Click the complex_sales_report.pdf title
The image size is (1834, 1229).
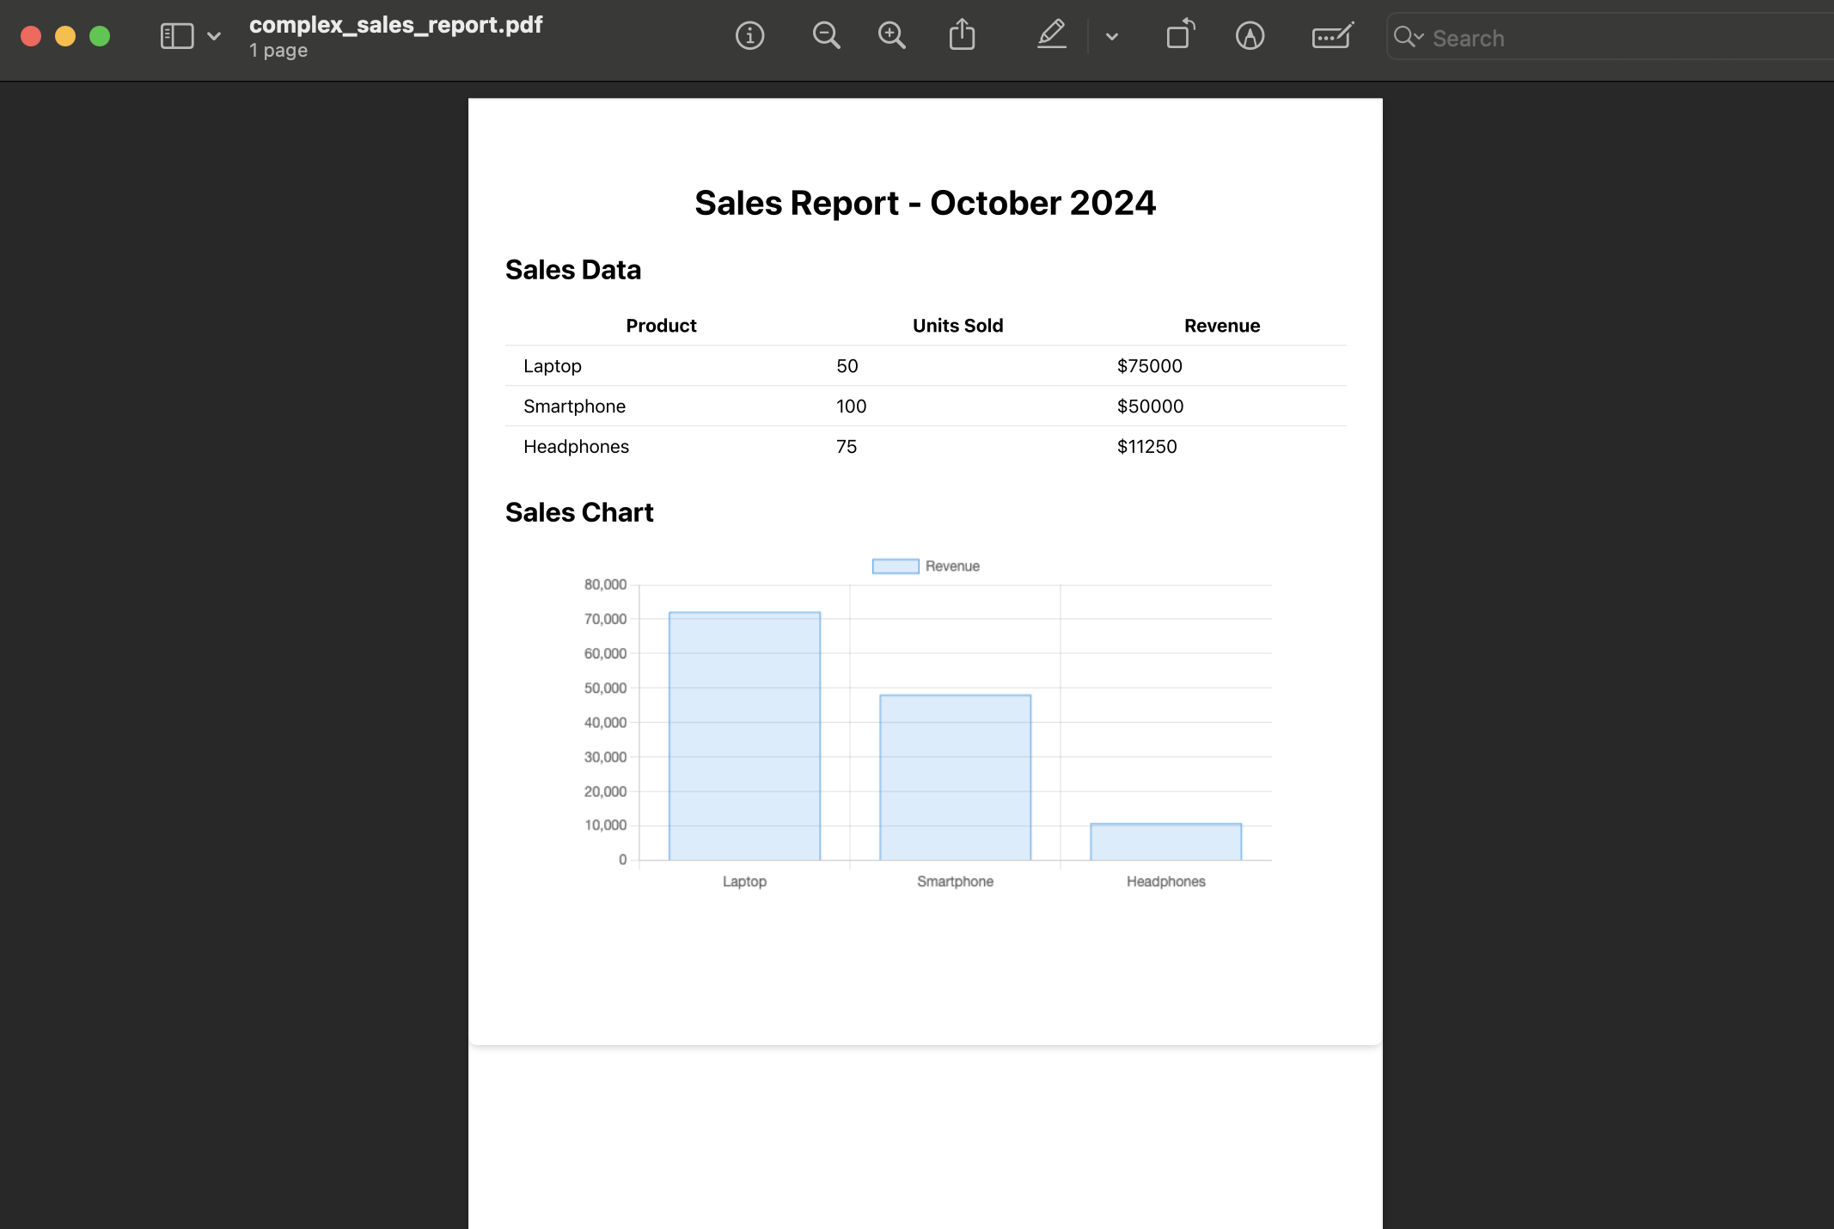[395, 25]
